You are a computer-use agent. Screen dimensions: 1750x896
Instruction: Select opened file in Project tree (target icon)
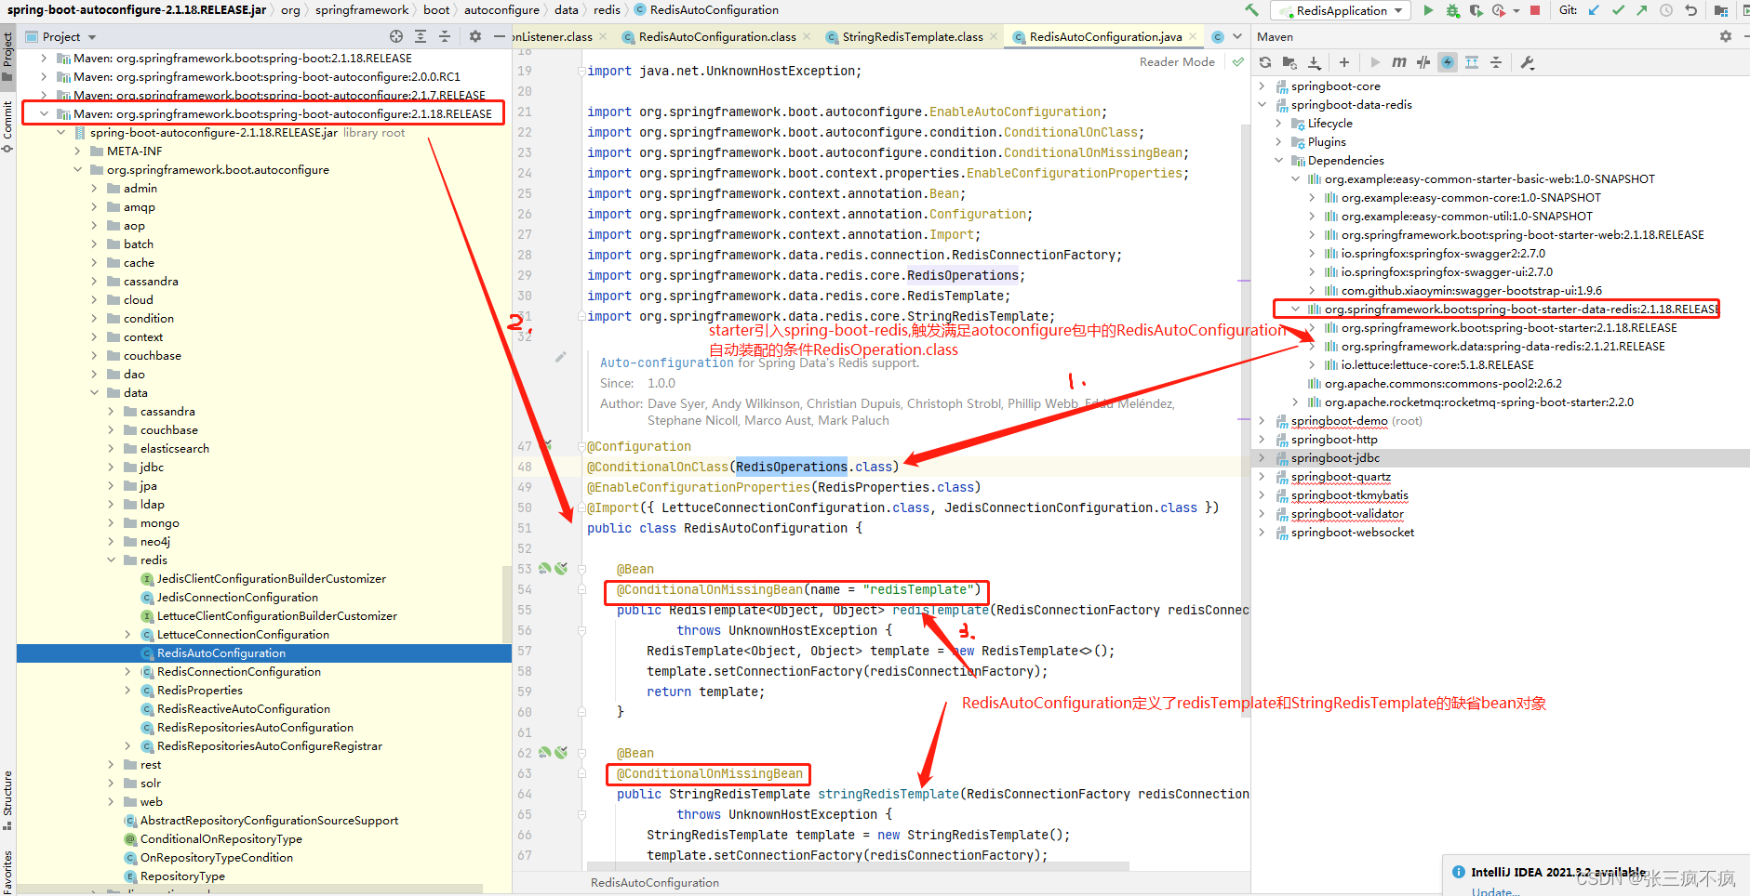click(396, 36)
